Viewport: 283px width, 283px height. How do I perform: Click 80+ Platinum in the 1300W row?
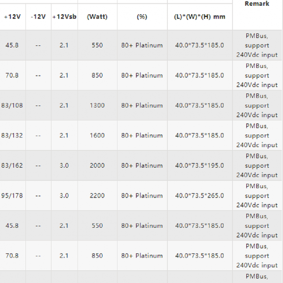[142, 105]
